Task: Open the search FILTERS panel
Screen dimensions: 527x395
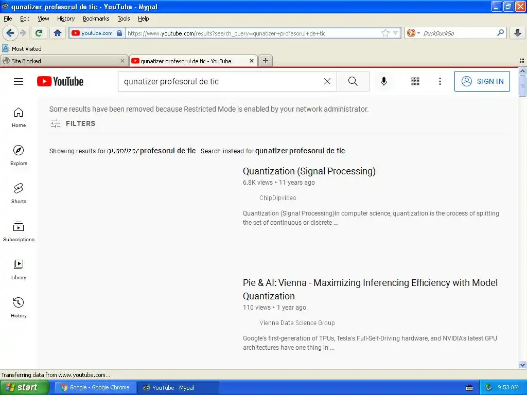Action: point(73,123)
